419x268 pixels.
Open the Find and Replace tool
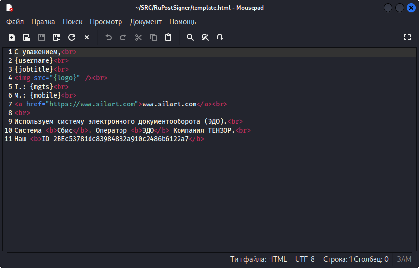point(205,37)
